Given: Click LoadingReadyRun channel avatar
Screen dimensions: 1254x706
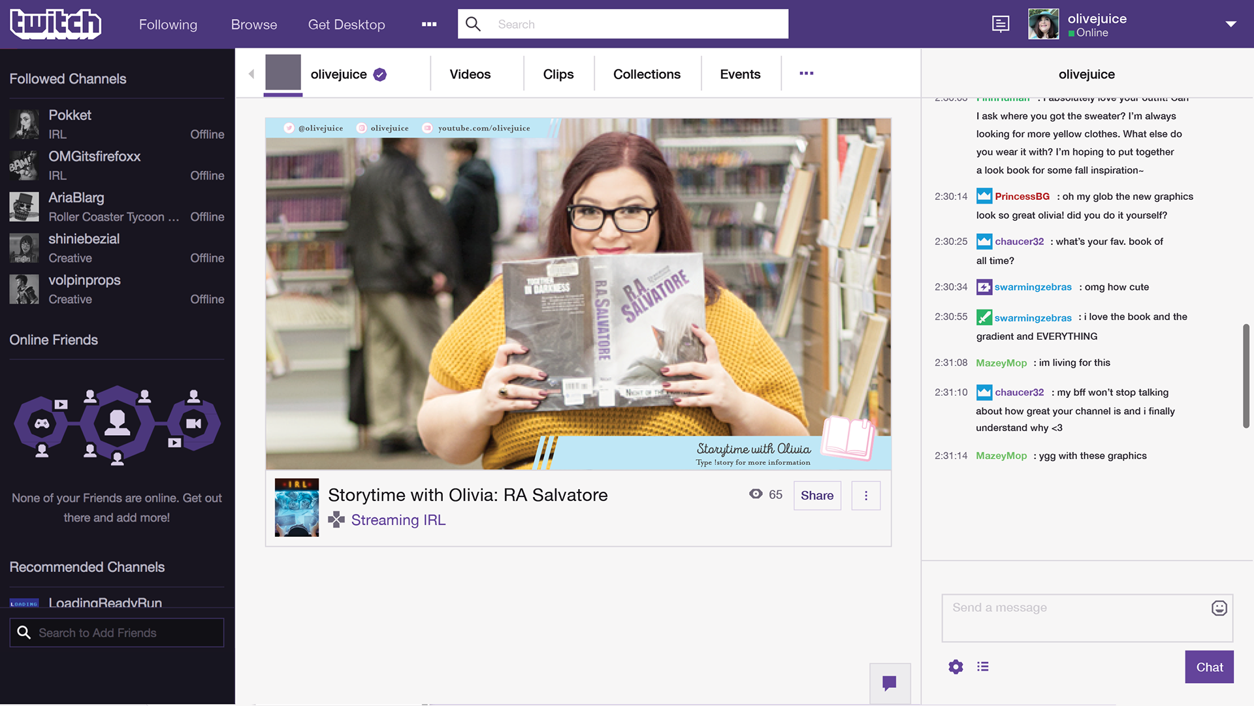Looking at the screenshot, I should click(x=24, y=603).
